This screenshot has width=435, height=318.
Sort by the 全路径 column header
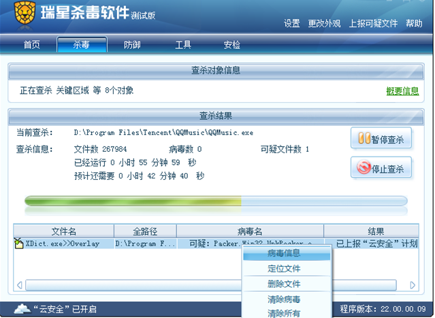click(x=145, y=231)
